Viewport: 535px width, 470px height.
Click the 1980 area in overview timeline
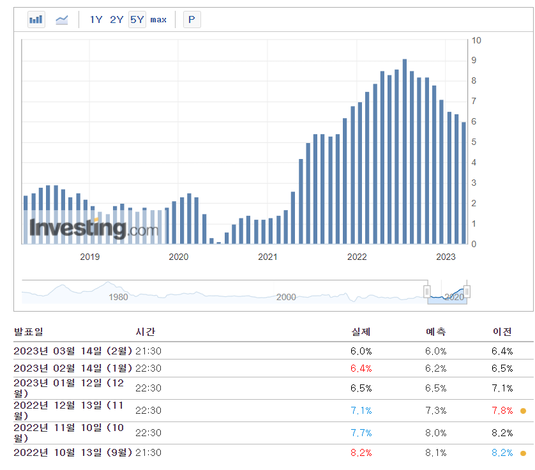point(118,297)
